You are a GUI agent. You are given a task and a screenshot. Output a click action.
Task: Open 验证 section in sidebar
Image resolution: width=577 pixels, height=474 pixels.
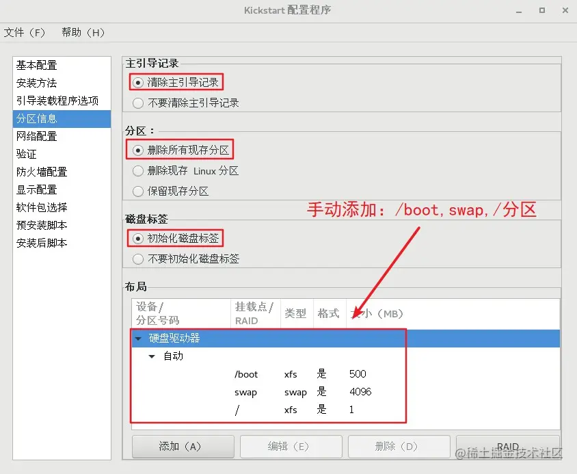[62, 154]
